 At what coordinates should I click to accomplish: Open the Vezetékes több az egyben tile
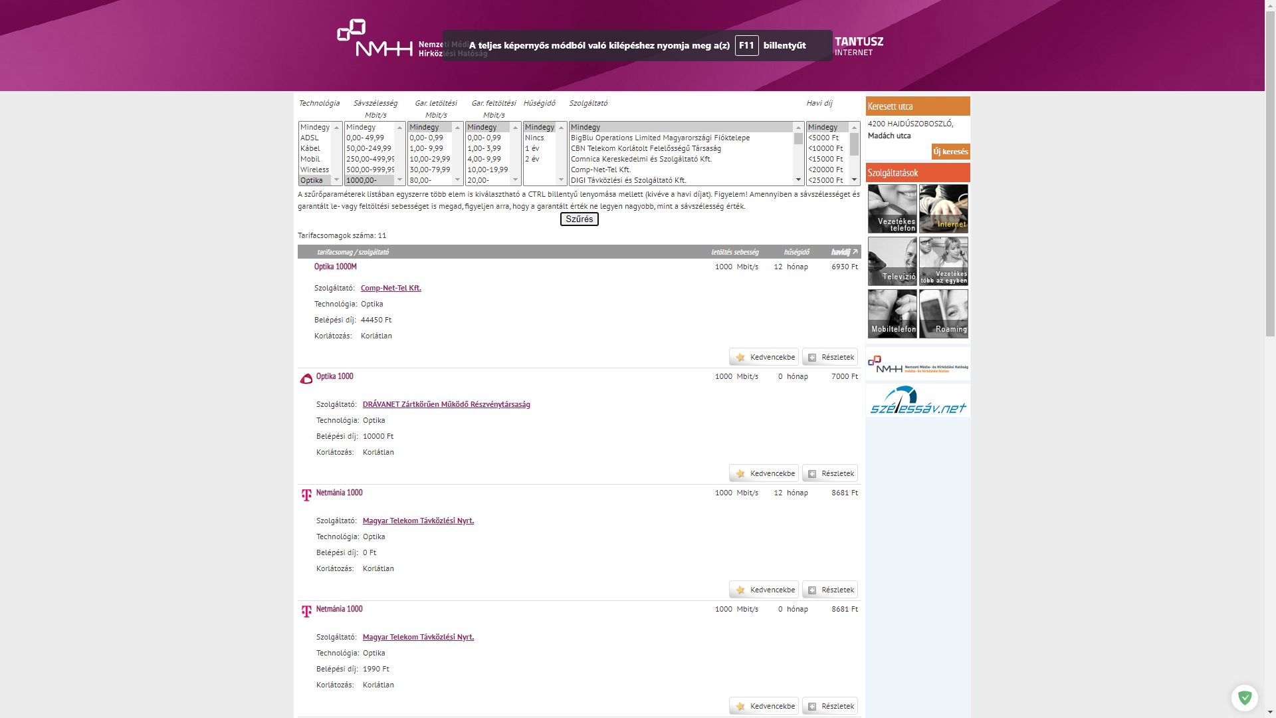(x=943, y=261)
